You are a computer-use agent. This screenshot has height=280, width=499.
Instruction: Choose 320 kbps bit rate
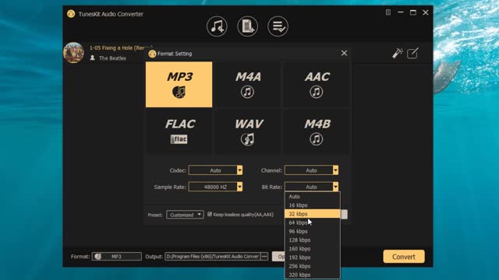tap(312, 275)
